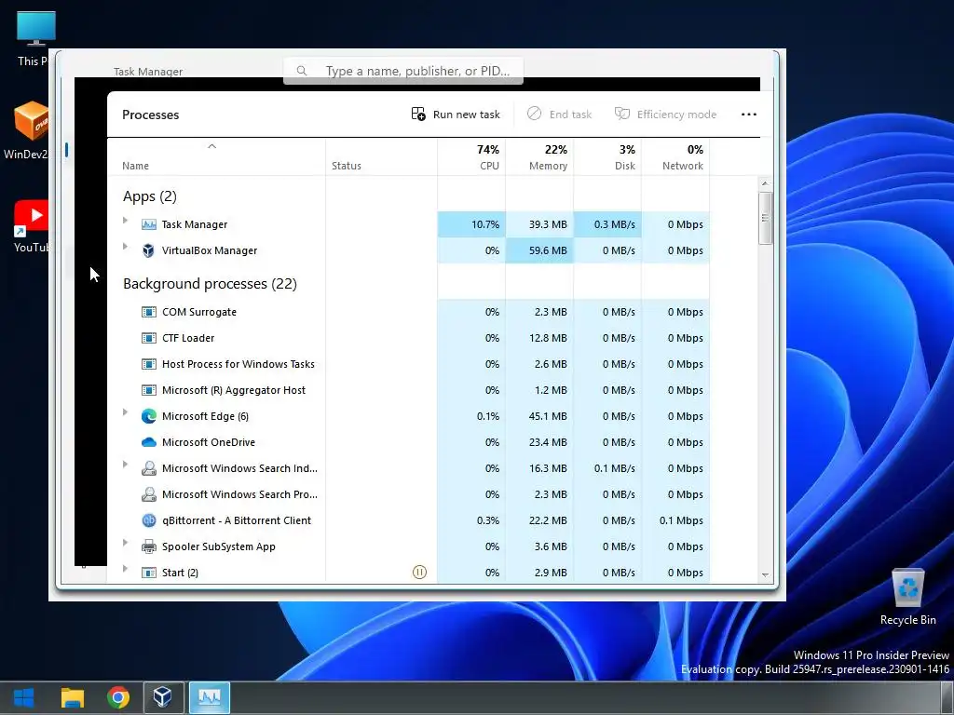Sort processes by Disk column
Viewport: 954px width, 715px height.
click(x=607, y=157)
